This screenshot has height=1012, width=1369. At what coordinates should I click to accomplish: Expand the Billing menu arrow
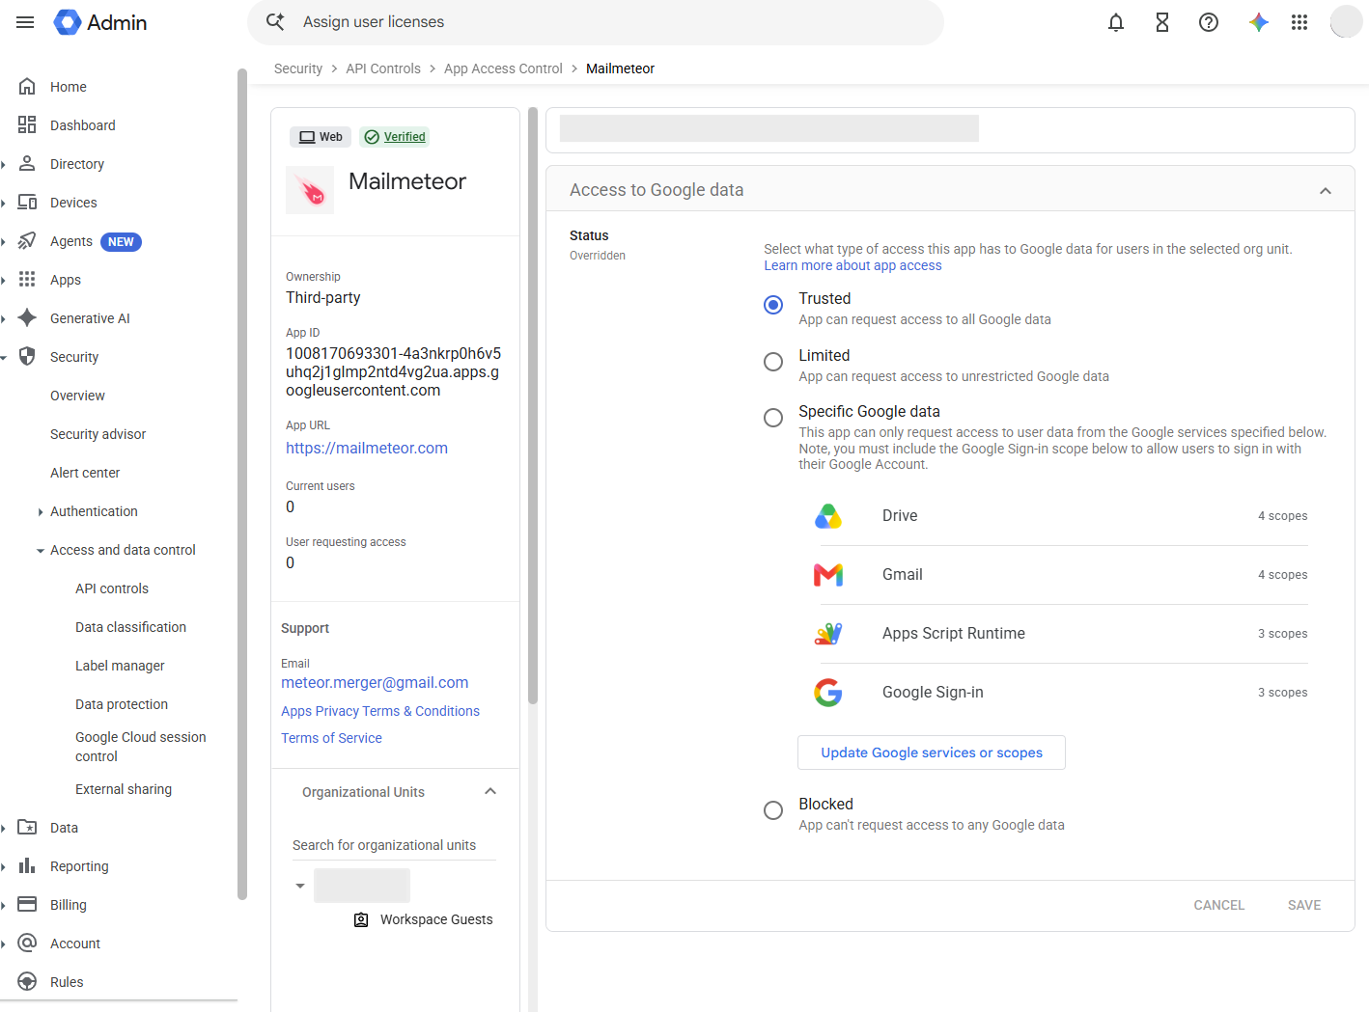point(4,906)
